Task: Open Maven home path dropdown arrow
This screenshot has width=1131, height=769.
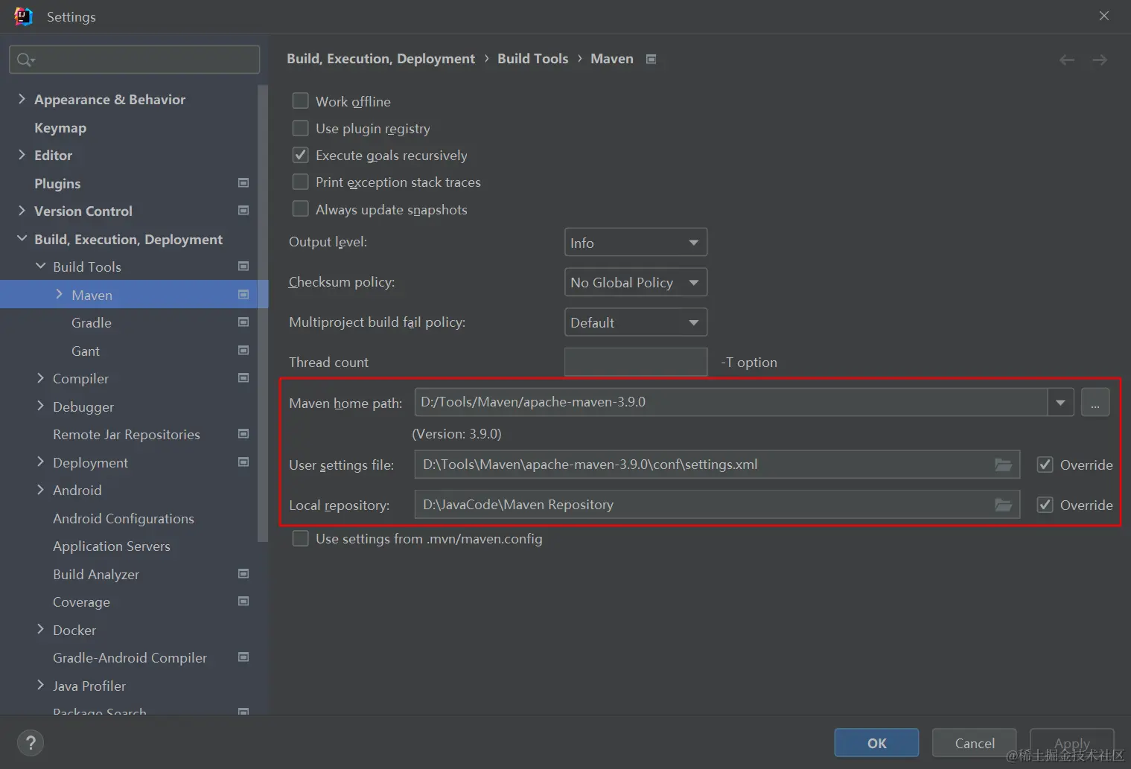Action: coord(1060,403)
